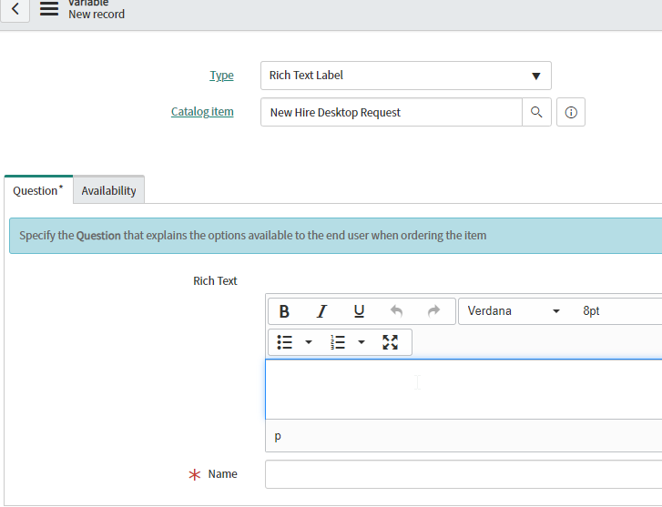Expand numbered list style options arrow
This screenshot has height=507, width=662.
362,342
